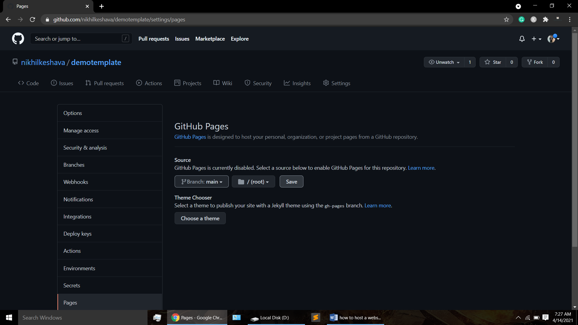Screen dimensions: 578x325
Task: Click Choose a theme button
Action: coord(200,218)
